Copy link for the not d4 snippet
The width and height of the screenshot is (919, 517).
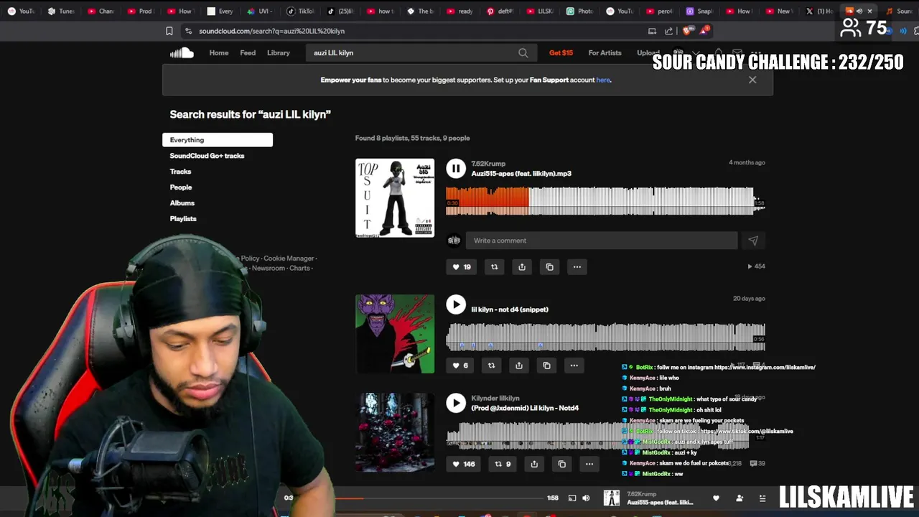[546, 365]
